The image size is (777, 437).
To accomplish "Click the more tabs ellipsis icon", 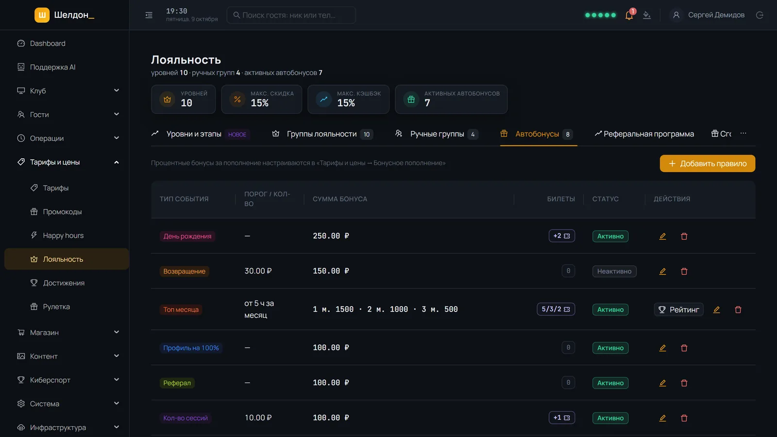I will 743,134.
